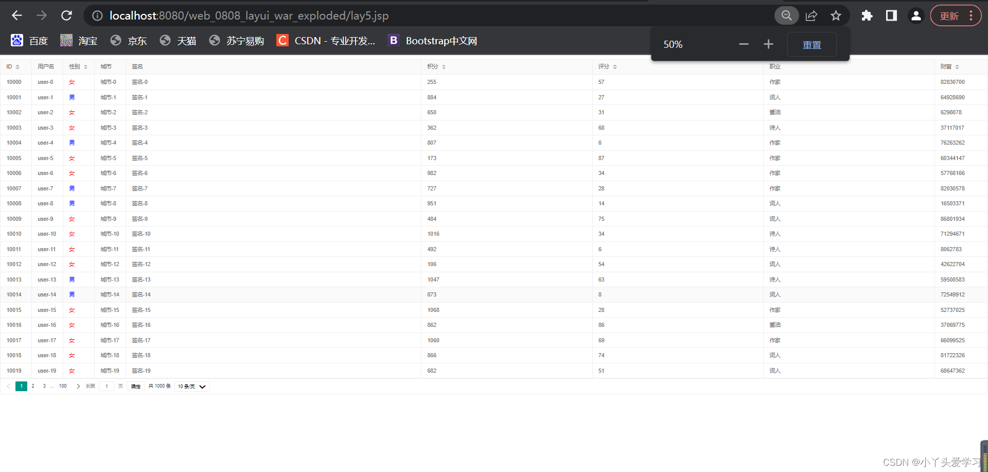The height and width of the screenshot is (472, 988).
Task: Decrease zoom with the minus button
Action: tap(744, 44)
